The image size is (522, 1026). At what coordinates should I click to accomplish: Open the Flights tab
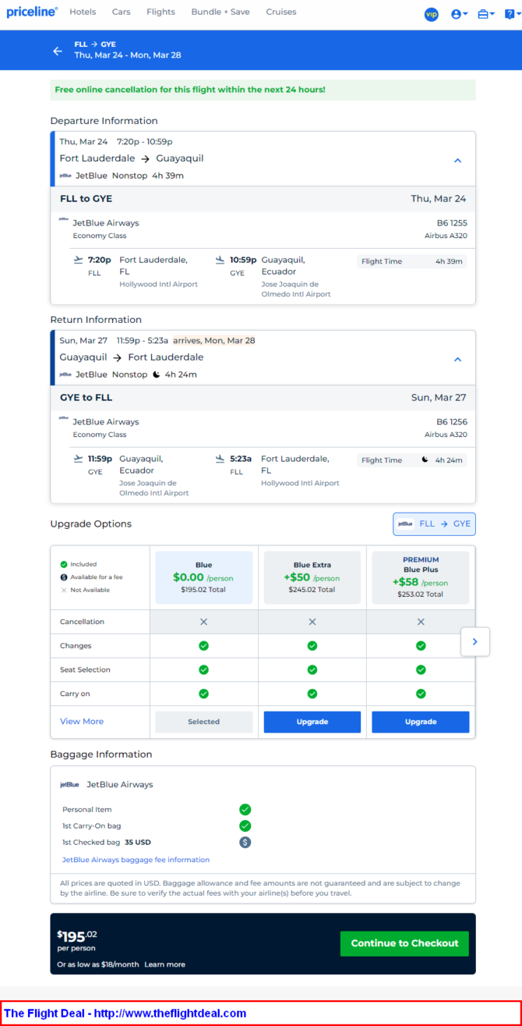(x=160, y=12)
